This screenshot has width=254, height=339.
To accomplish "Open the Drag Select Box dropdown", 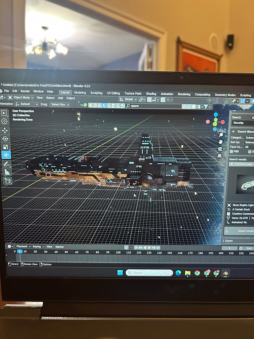I will click(60, 104).
